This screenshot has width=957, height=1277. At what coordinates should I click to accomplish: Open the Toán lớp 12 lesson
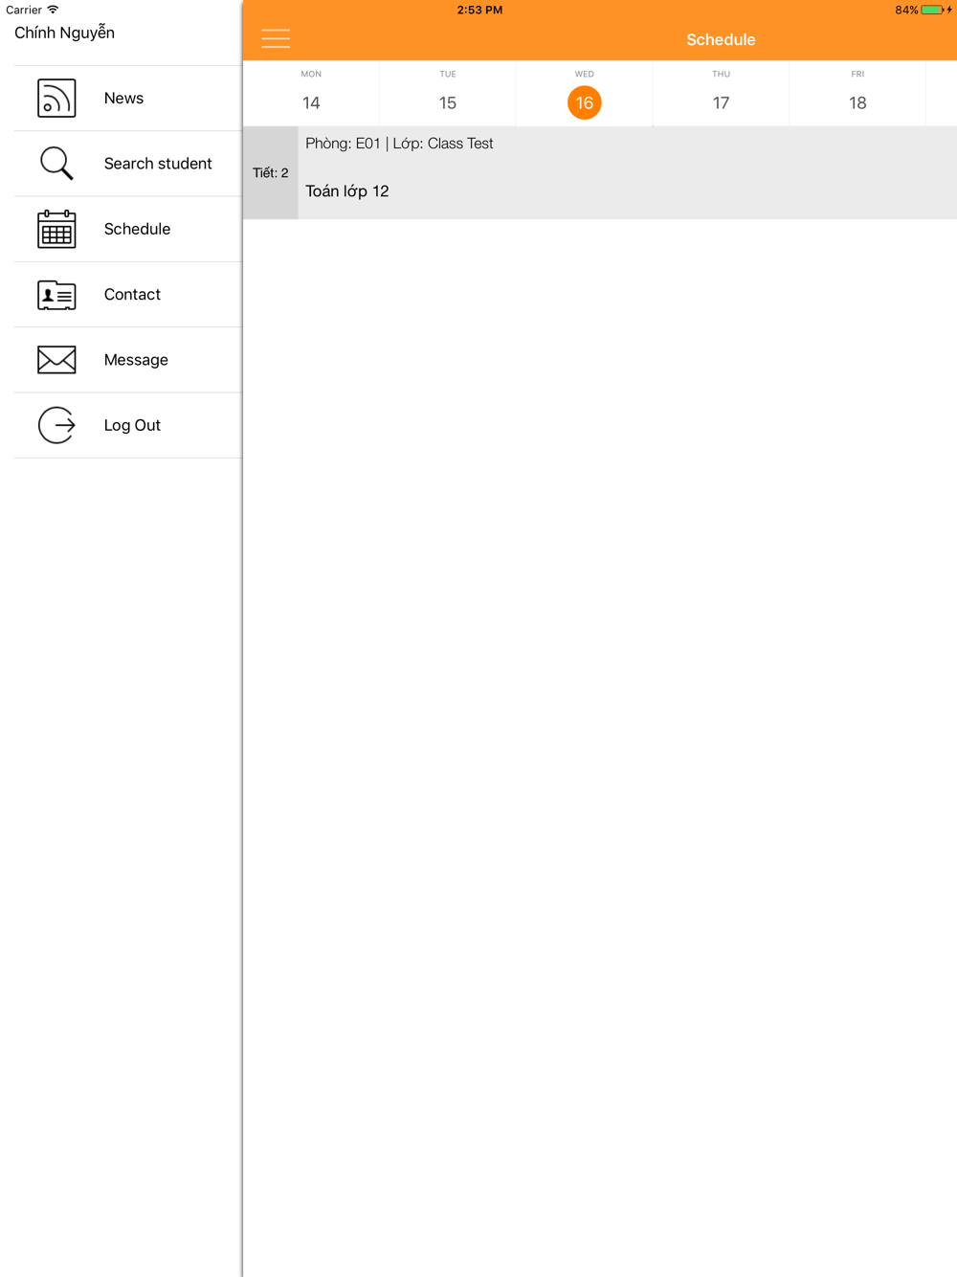pyautogui.click(x=347, y=191)
